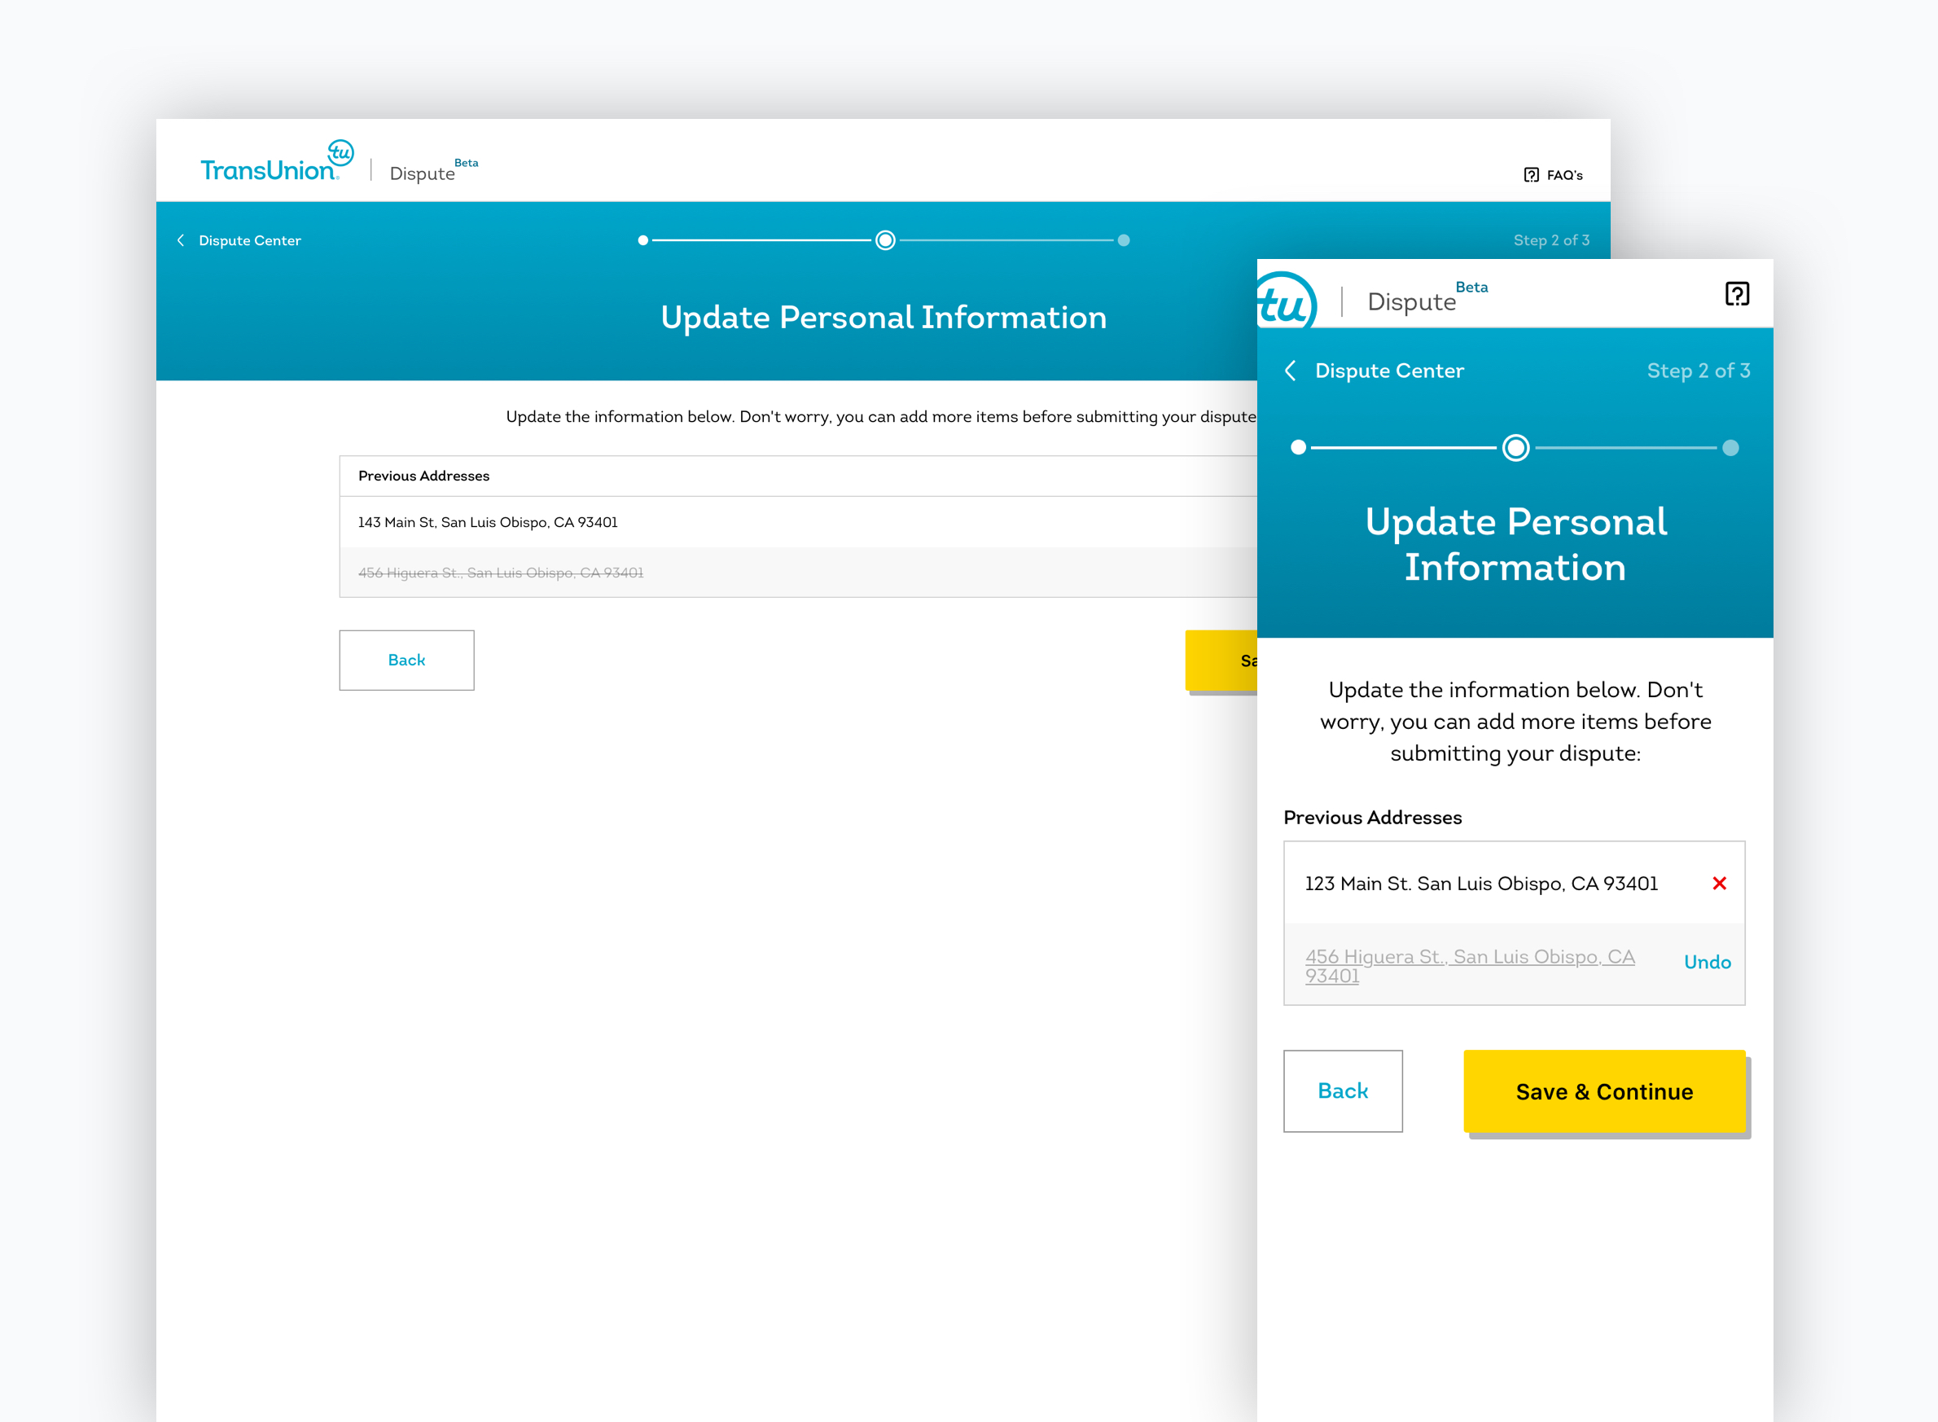Click the Save & Continue yellow button

pos(1604,1090)
